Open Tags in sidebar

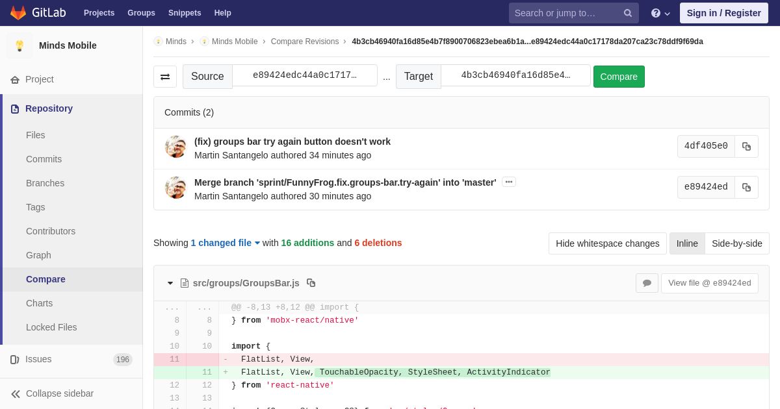pyautogui.click(x=36, y=207)
